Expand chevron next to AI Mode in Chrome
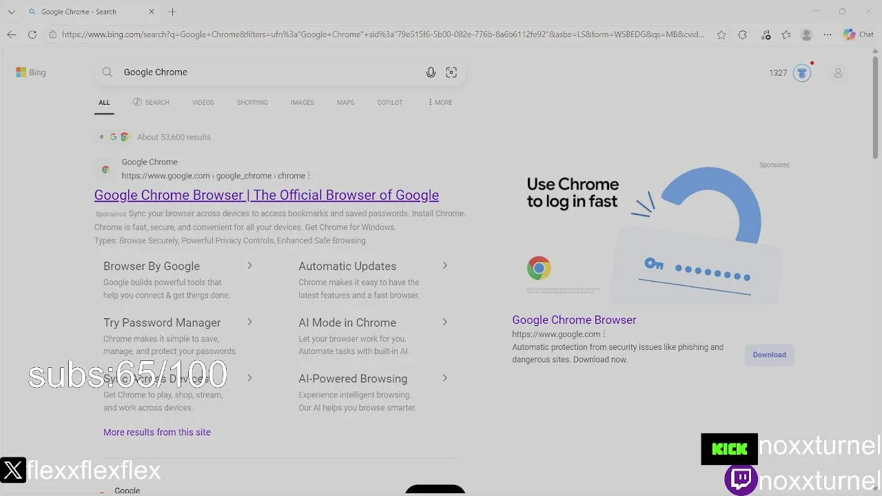882x496 pixels. 444,322
